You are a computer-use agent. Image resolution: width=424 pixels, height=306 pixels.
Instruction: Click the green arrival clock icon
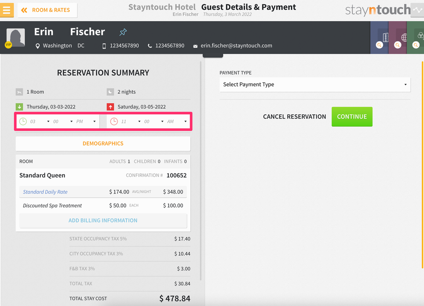[x=23, y=121]
